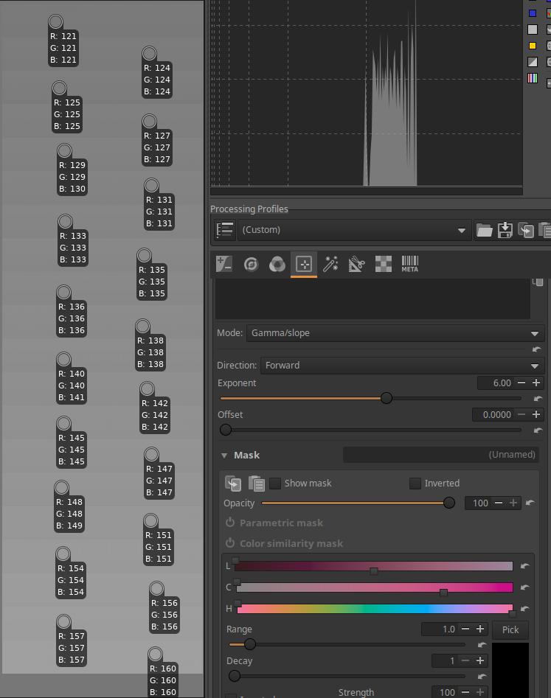Open the Color tools tab icon
Screen dimensions: 551x698
click(x=277, y=264)
